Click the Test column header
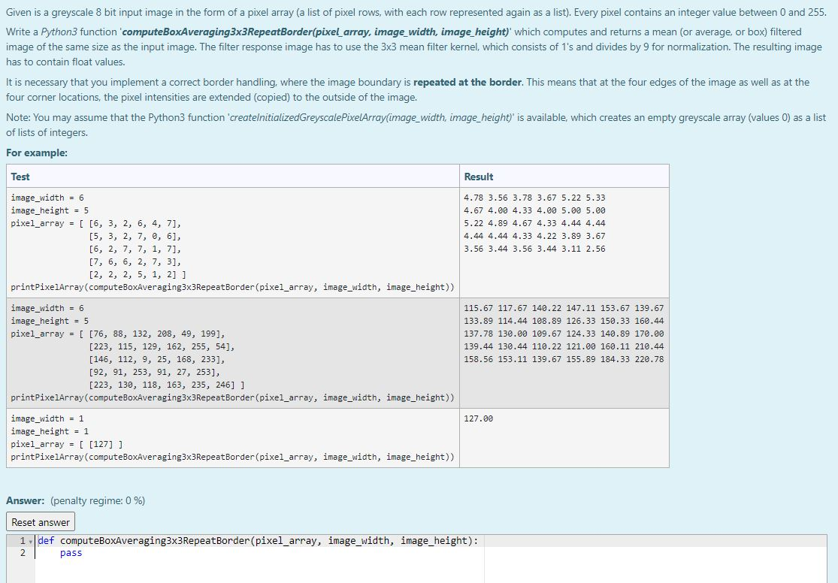The image size is (838, 583). 20,176
